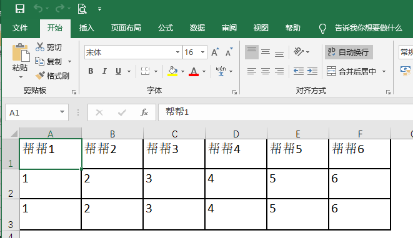Viewport: 413px width, 238px height.
Task: Click the 复制 copy button
Action: tap(49, 62)
